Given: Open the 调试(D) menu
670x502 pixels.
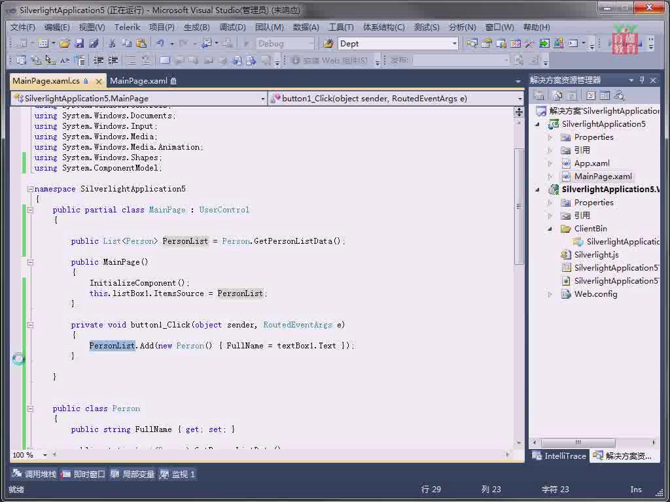Looking at the screenshot, I should coord(232,27).
